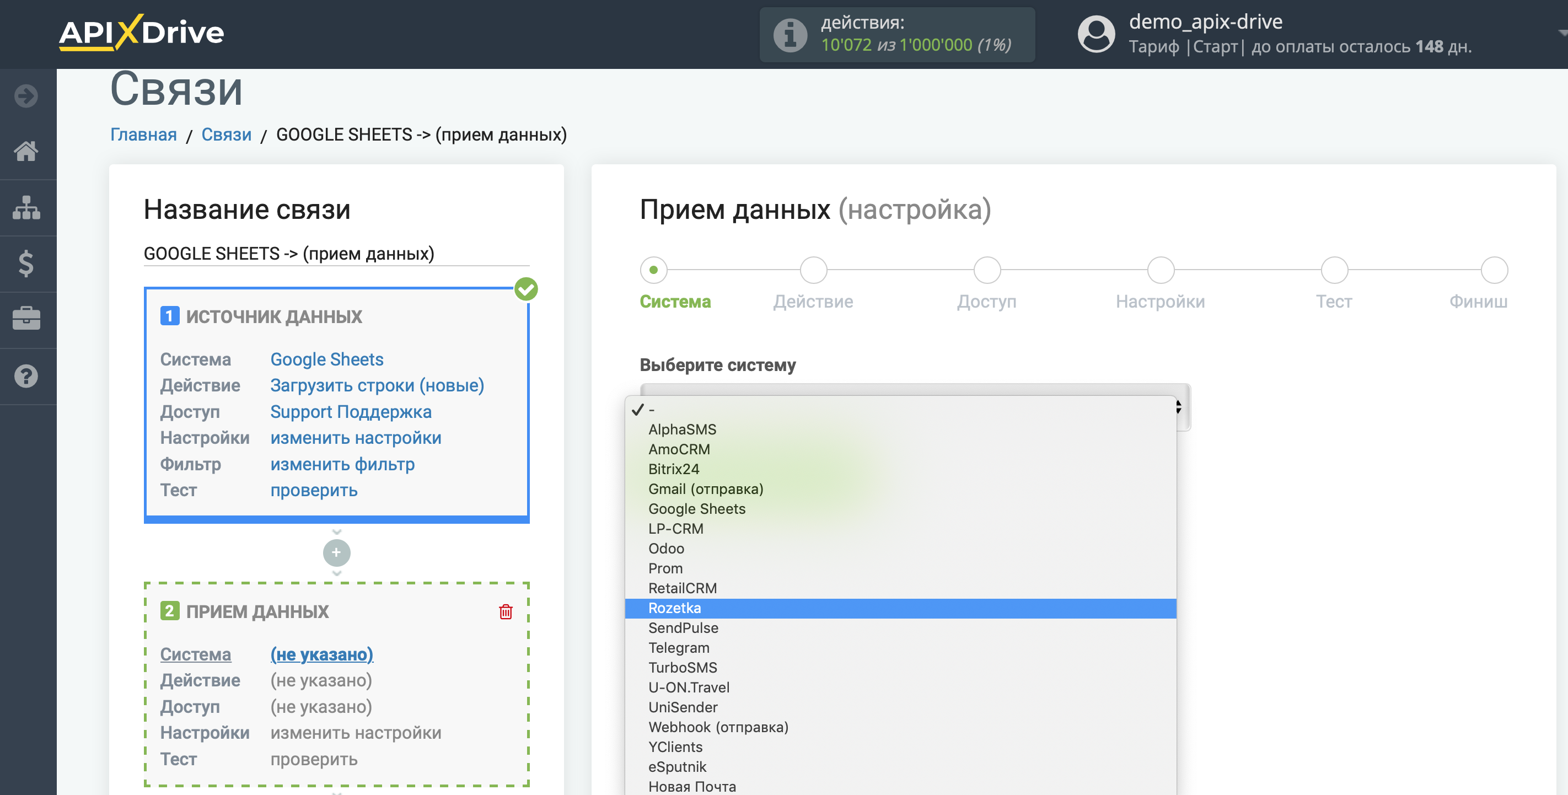Screen dimensions: 1568x795
Task: Open the Support Поддержка access link
Action: pos(351,411)
